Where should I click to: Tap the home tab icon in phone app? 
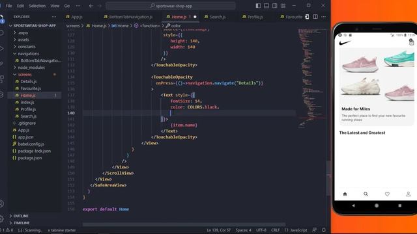pos(345,194)
